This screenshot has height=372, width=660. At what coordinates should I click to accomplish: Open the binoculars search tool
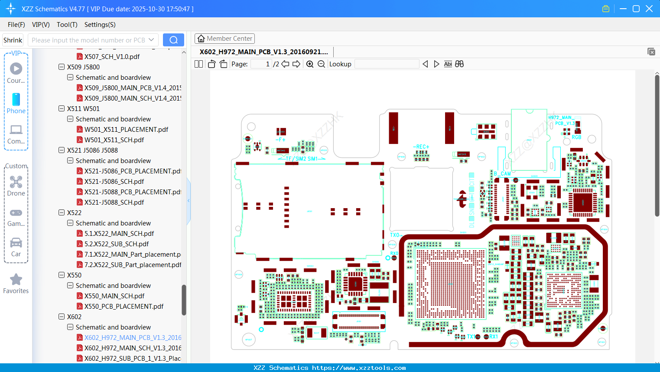[459, 64]
